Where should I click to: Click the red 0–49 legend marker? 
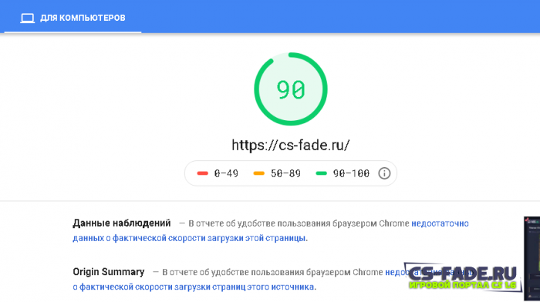click(202, 173)
